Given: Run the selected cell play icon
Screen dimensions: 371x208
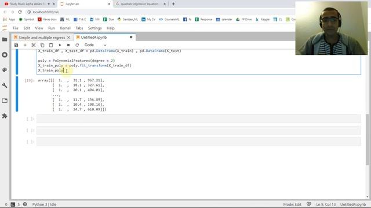Looking at the screenshot, I should (60, 45).
